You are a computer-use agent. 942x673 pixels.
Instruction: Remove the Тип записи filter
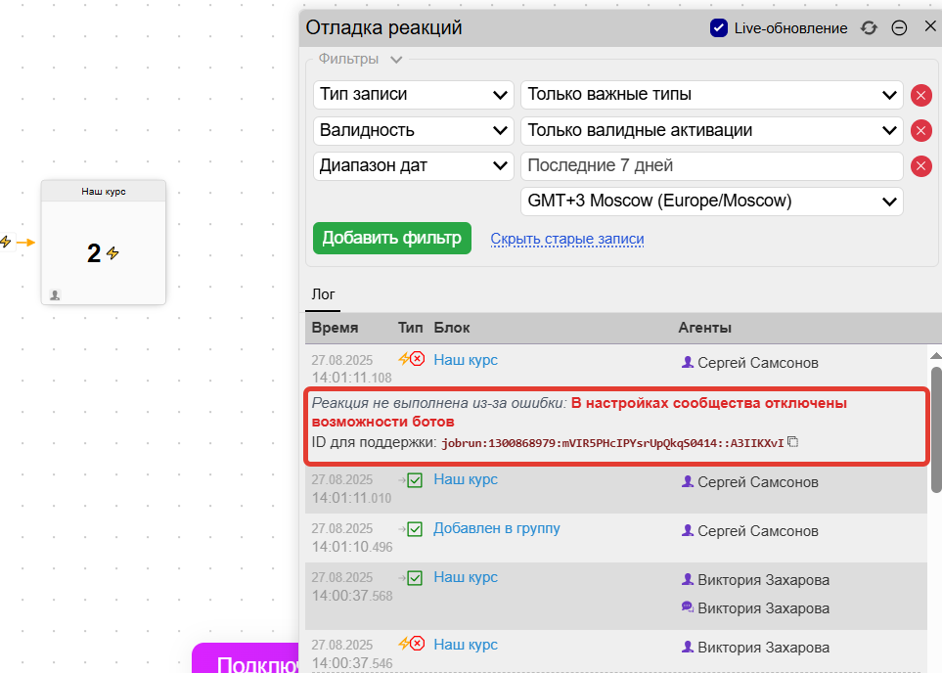point(921,96)
